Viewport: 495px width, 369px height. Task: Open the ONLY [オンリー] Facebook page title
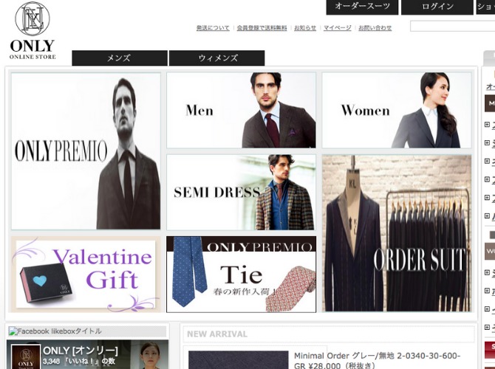click(x=81, y=351)
